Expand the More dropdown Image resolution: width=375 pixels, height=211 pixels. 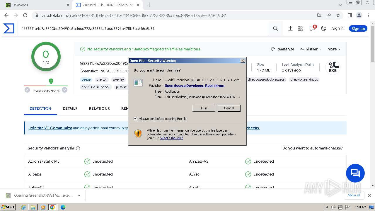(334, 49)
